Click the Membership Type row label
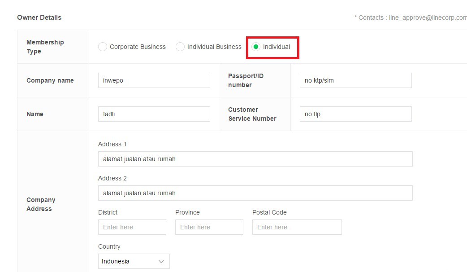 click(45, 47)
